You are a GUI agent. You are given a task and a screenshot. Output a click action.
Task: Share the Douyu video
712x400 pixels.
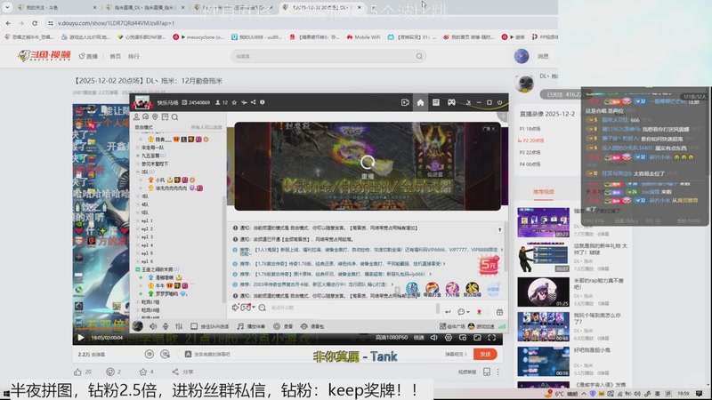tap(182, 372)
